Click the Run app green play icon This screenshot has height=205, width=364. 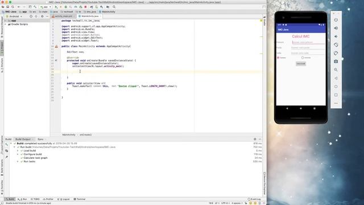[x=56, y=7]
